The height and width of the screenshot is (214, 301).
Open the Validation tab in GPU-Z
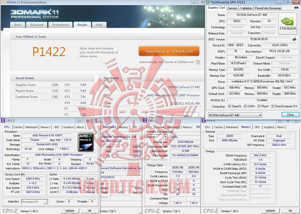pyautogui.click(x=246, y=8)
